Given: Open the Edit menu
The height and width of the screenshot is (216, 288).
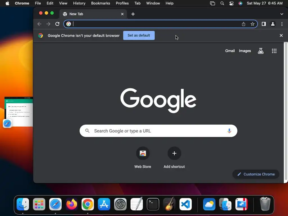Looking at the screenshot, I should click(x=50, y=3).
